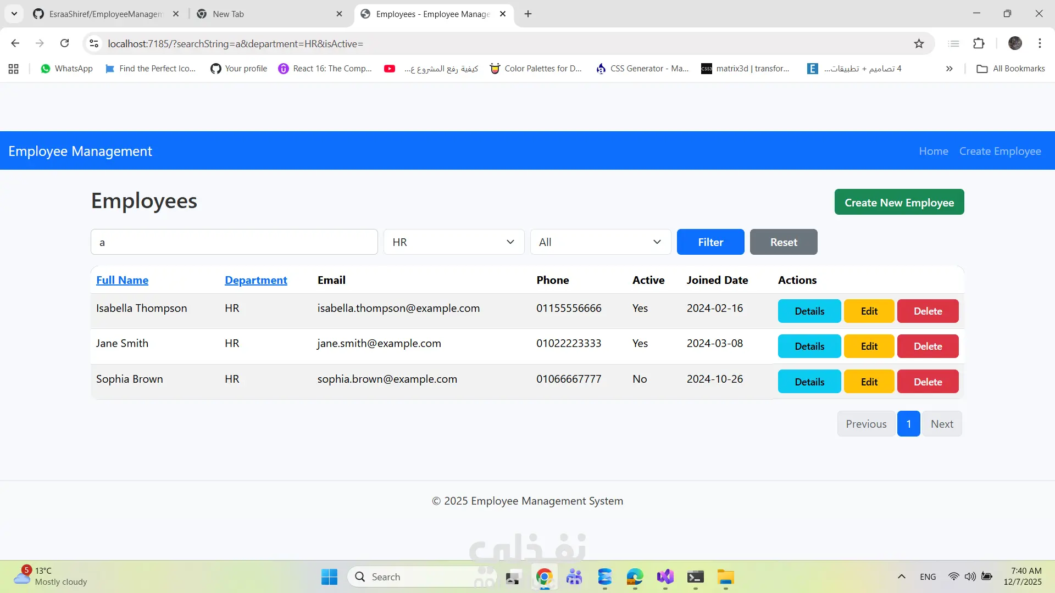Open the Create Employee nav menu item
The width and height of the screenshot is (1055, 593).
(1000, 151)
